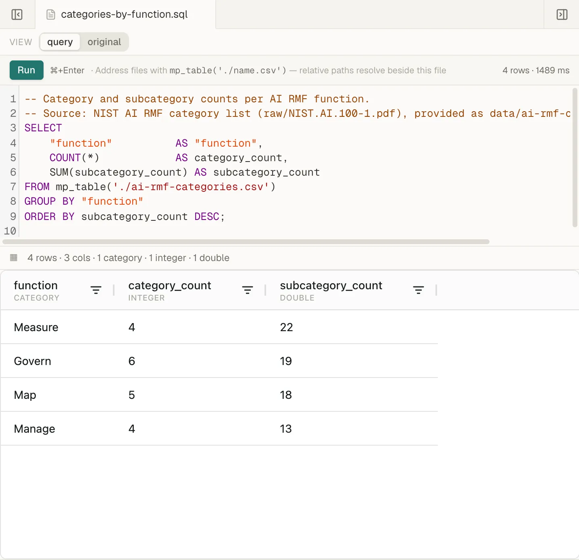This screenshot has width=579, height=560.
Task: Click the subcategory count value 13
Action: click(286, 429)
